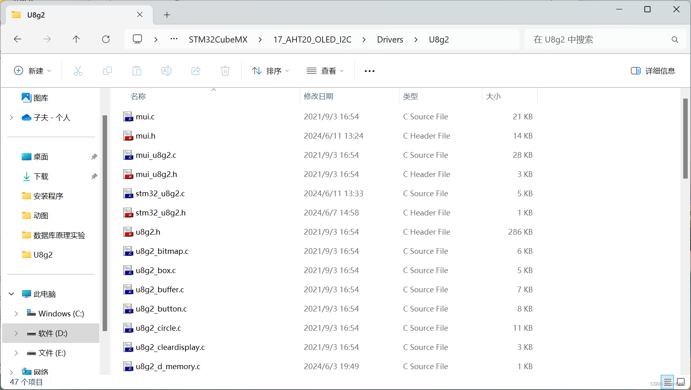Viewport: 691px width, 390px height.
Task: Open chevron dropdown after STM32CubeMX in path
Action: click(x=260, y=40)
